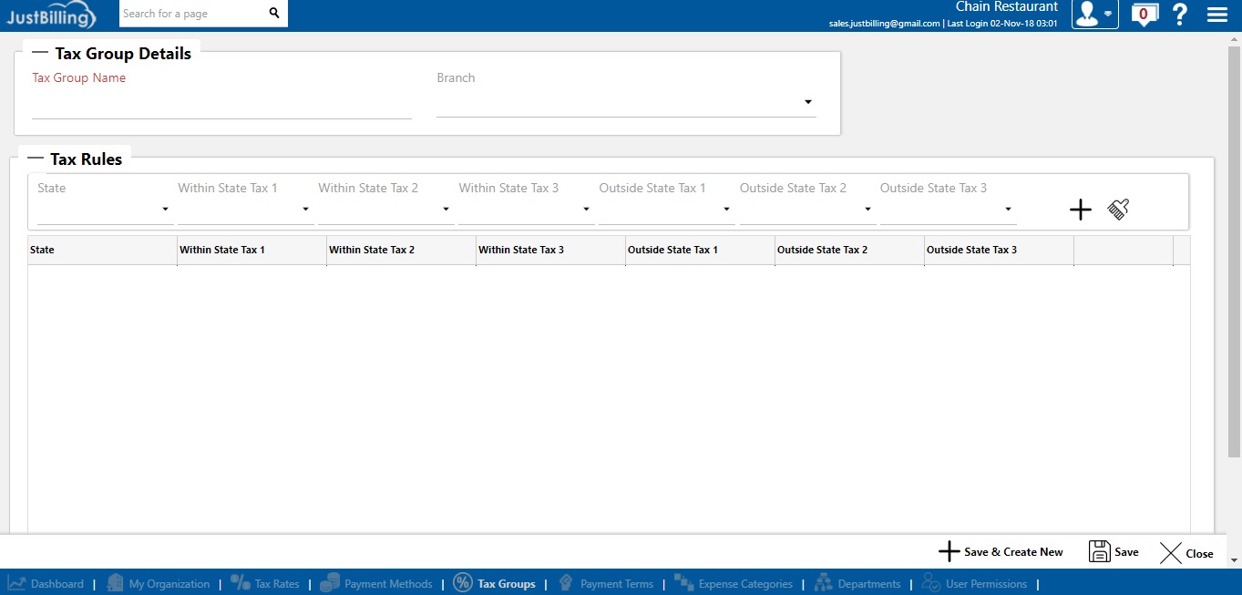Click the Departments hierarchy icon
The image size is (1242, 595).
(x=824, y=583)
